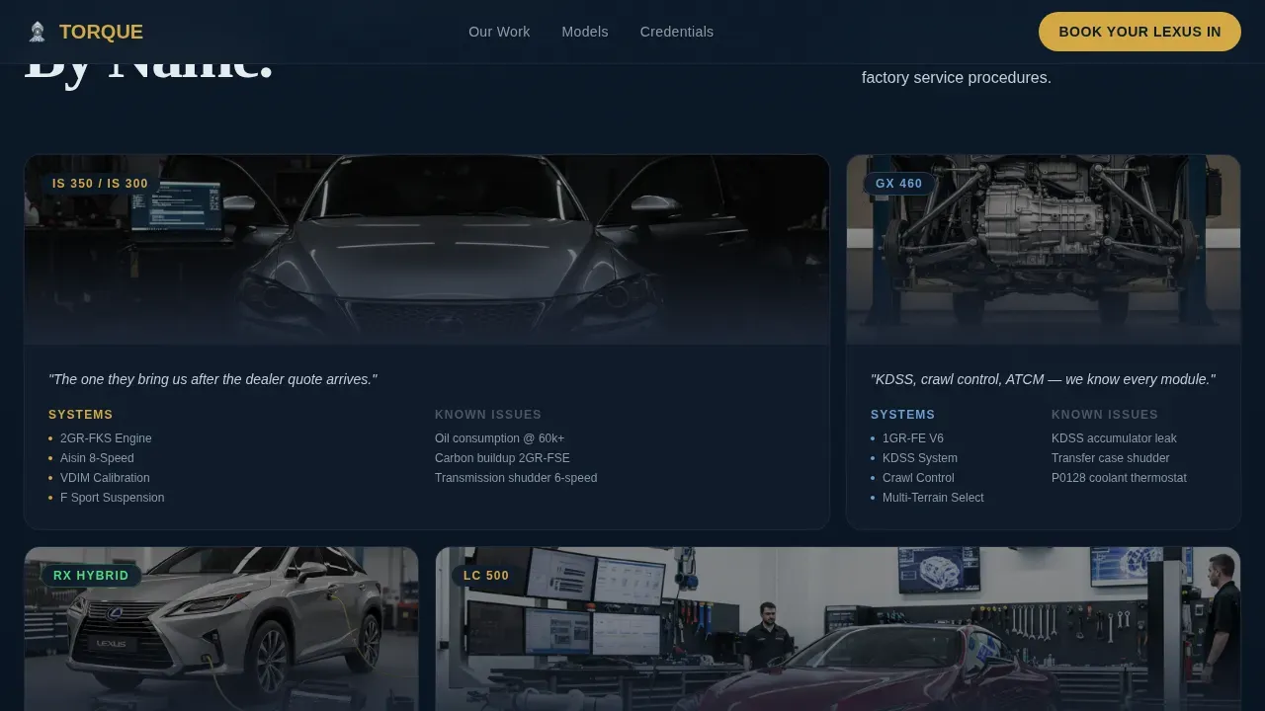Click P0128 coolant thermostat issue
1265x711 pixels.
(1119, 478)
